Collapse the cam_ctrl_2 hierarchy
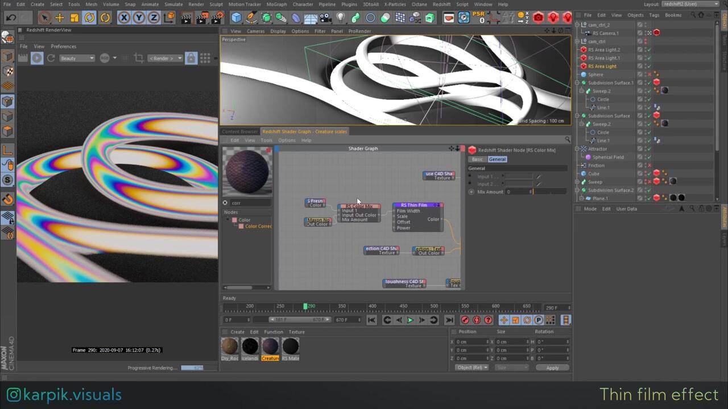This screenshot has width=728, height=409. (577, 24)
